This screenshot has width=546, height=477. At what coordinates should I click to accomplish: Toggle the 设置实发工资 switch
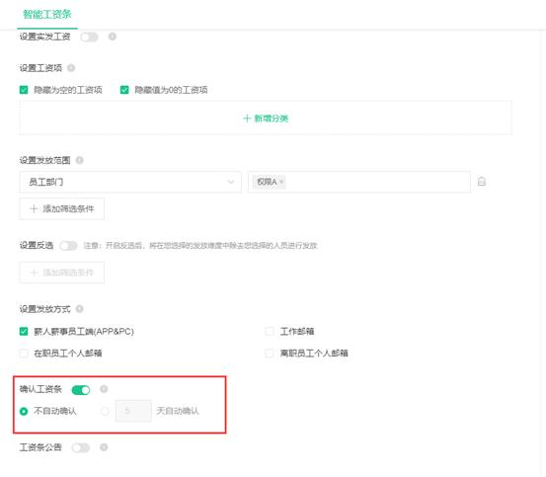[89, 37]
